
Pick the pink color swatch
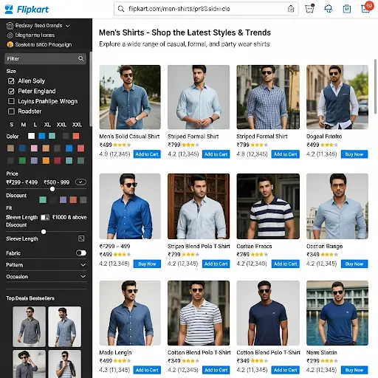[34, 148]
